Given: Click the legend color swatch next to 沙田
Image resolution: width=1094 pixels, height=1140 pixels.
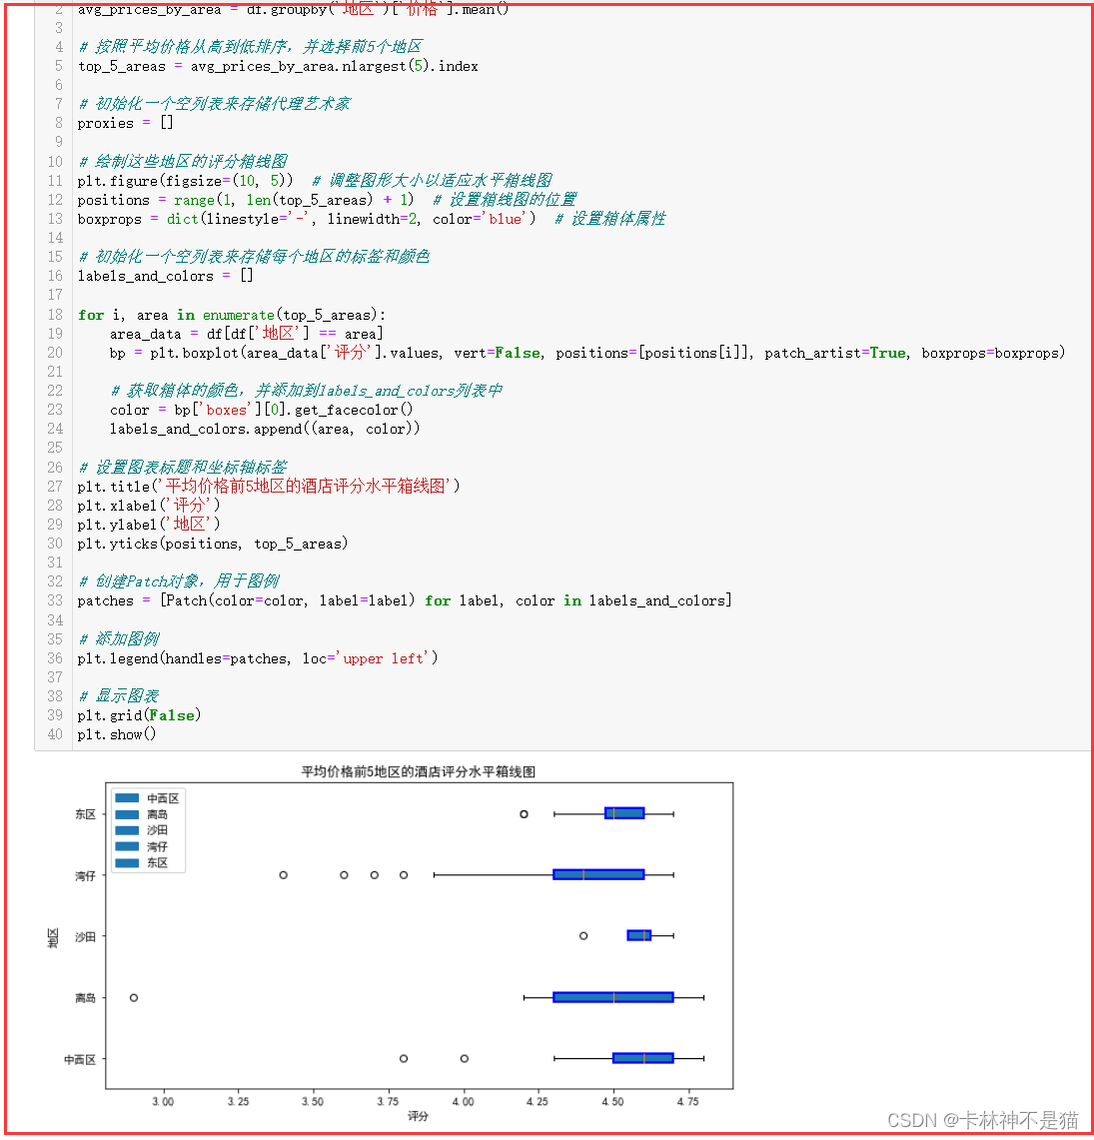Looking at the screenshot, I should tap(127, 829).
